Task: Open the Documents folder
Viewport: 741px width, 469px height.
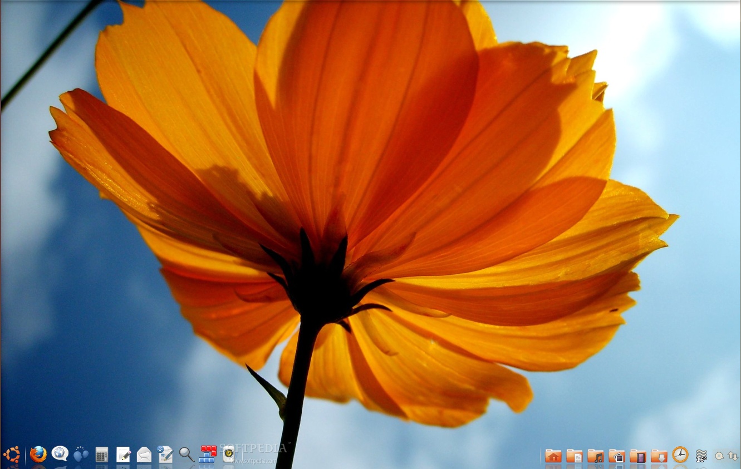Action: [574, 456]
